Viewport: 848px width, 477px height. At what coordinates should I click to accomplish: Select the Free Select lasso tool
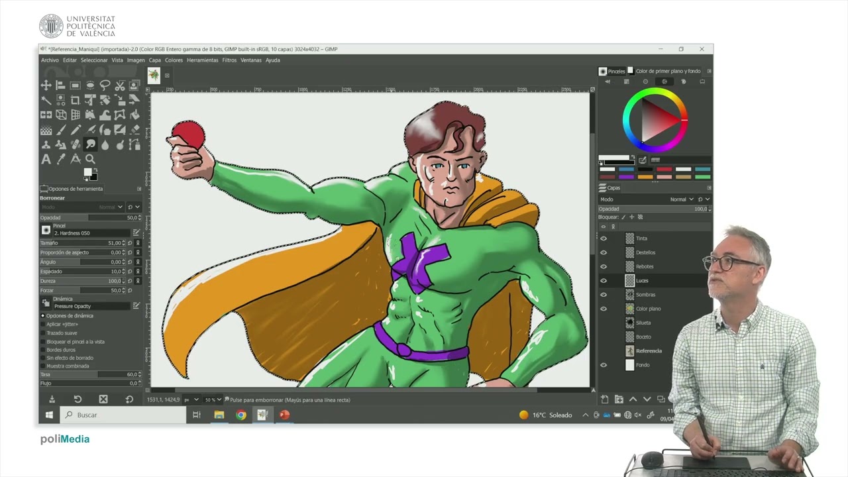point(105,85)
